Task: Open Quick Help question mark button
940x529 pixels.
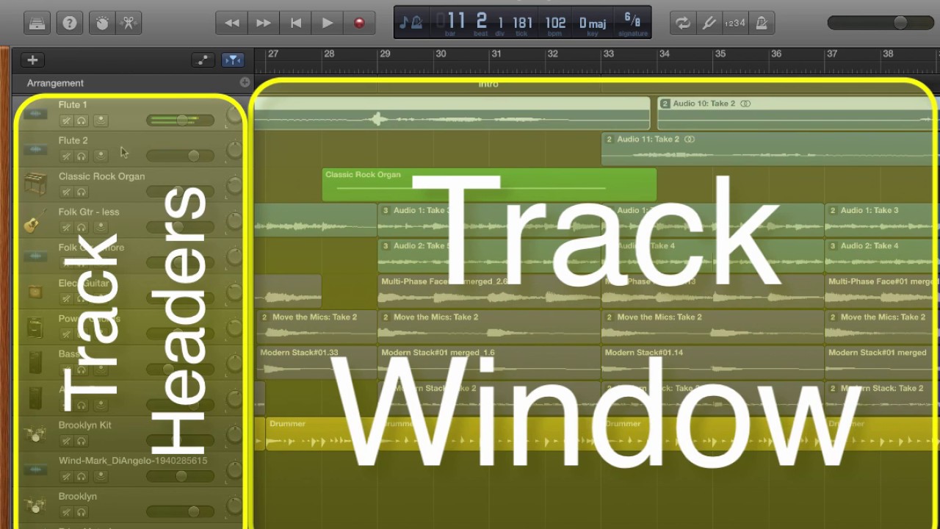Action: pyautogui.click(x=70, y=23)
